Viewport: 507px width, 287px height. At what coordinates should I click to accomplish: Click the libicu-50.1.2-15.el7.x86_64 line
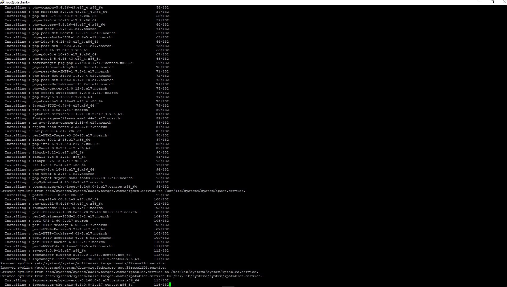coord(87,140)
